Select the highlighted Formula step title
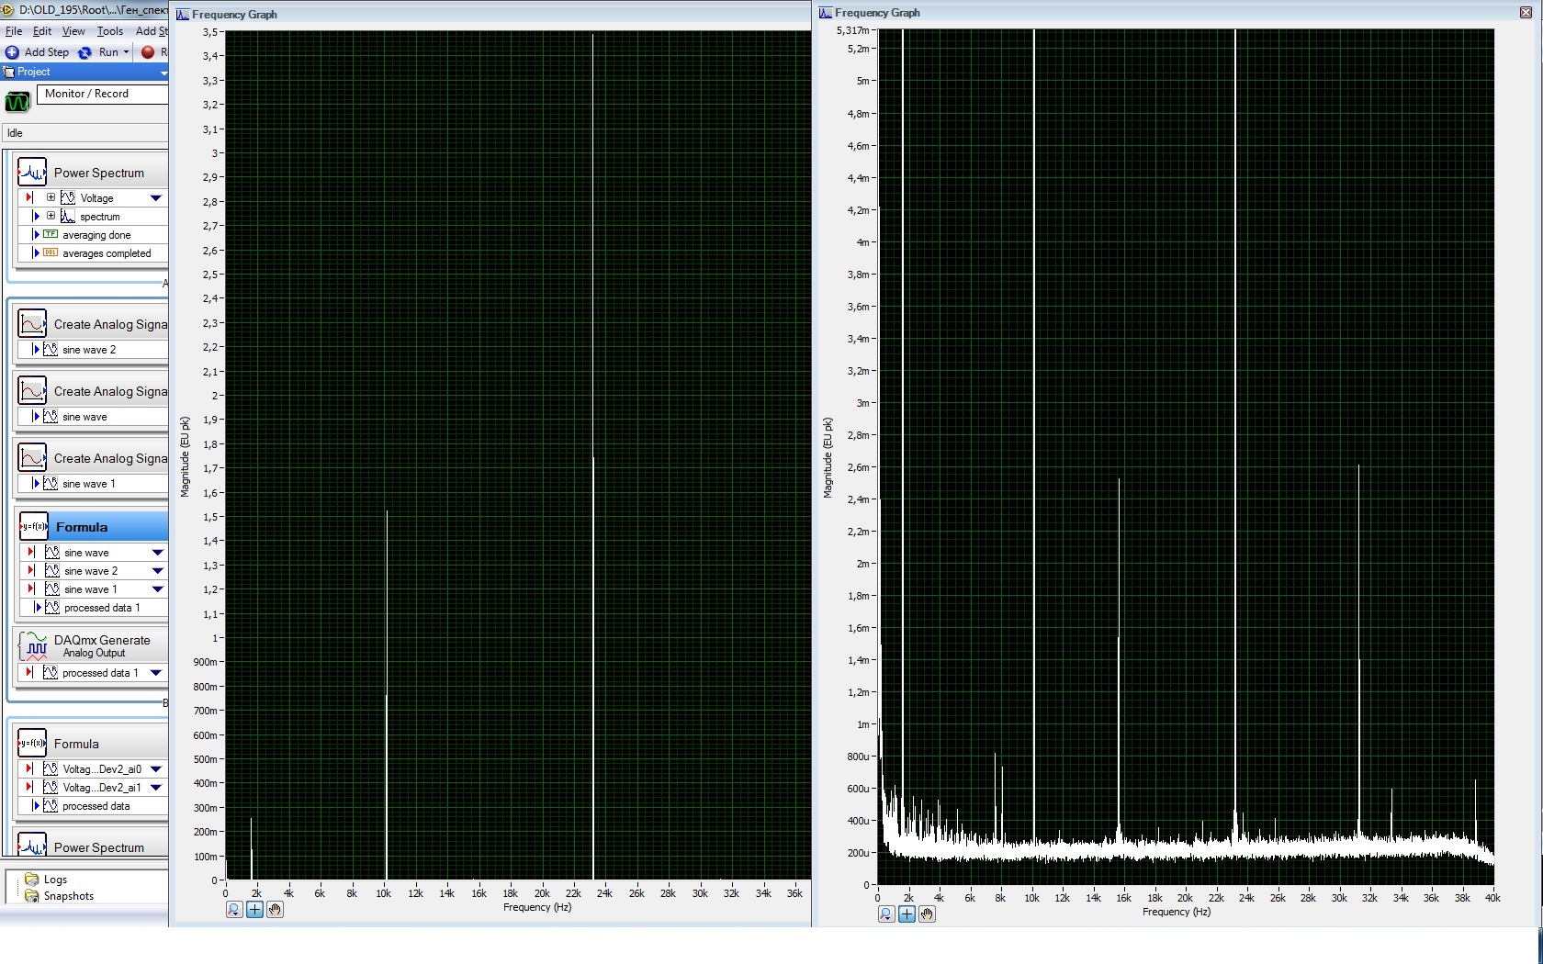The image size is (1543, 964). click(82, 527)
